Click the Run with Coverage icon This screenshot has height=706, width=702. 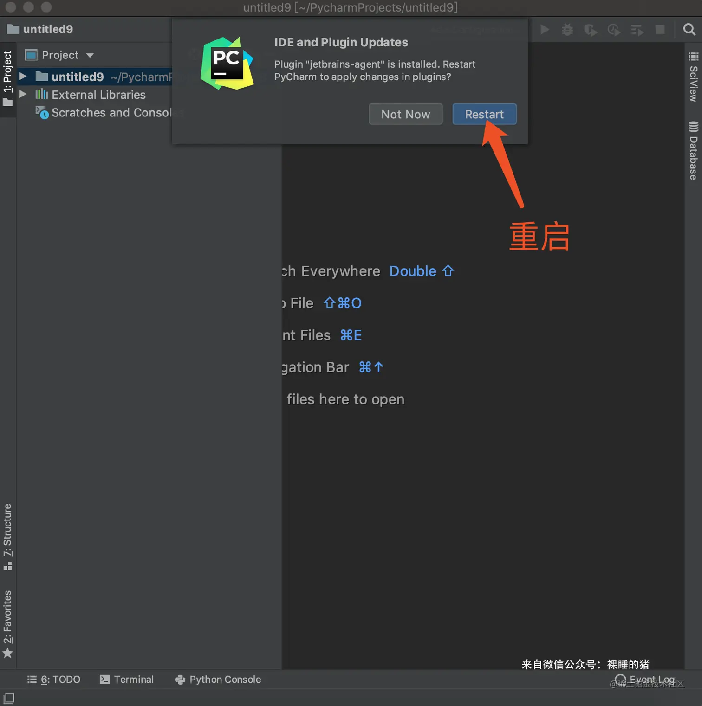click(590, 30)
